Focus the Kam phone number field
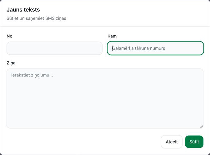Screen dimensions: 210x155 156,48
